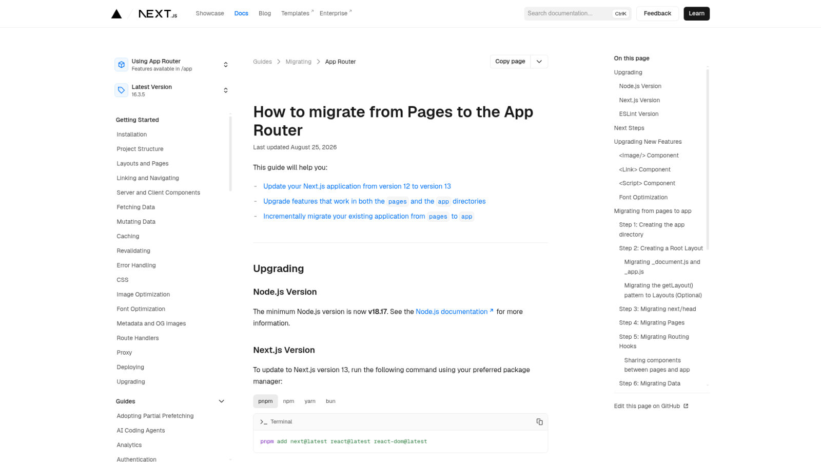Click the On this page scrollbar
Screen dimensions: 821x462
coord(708,159)
